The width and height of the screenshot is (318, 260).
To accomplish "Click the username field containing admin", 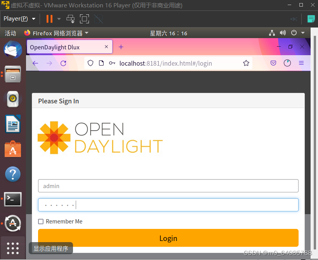I will click(x=168, y=186).
